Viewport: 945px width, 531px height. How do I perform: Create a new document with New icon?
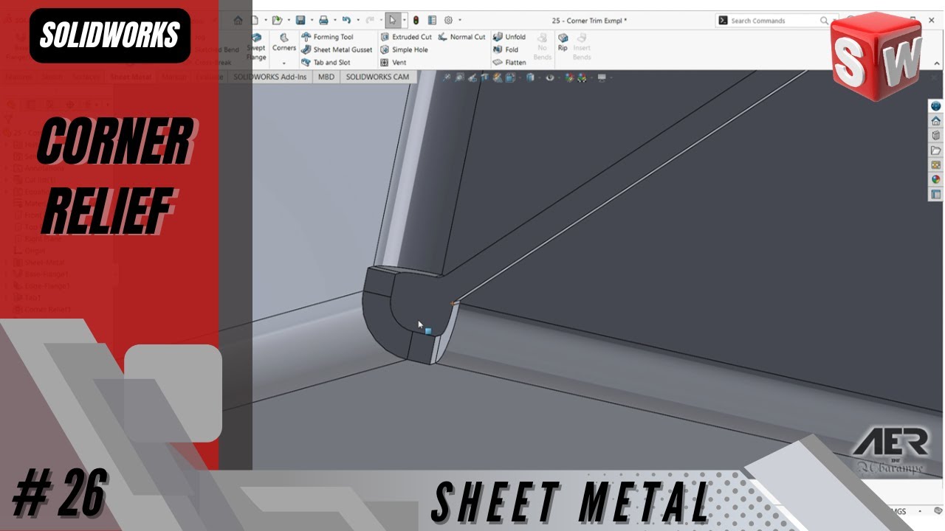coord(255,21)
